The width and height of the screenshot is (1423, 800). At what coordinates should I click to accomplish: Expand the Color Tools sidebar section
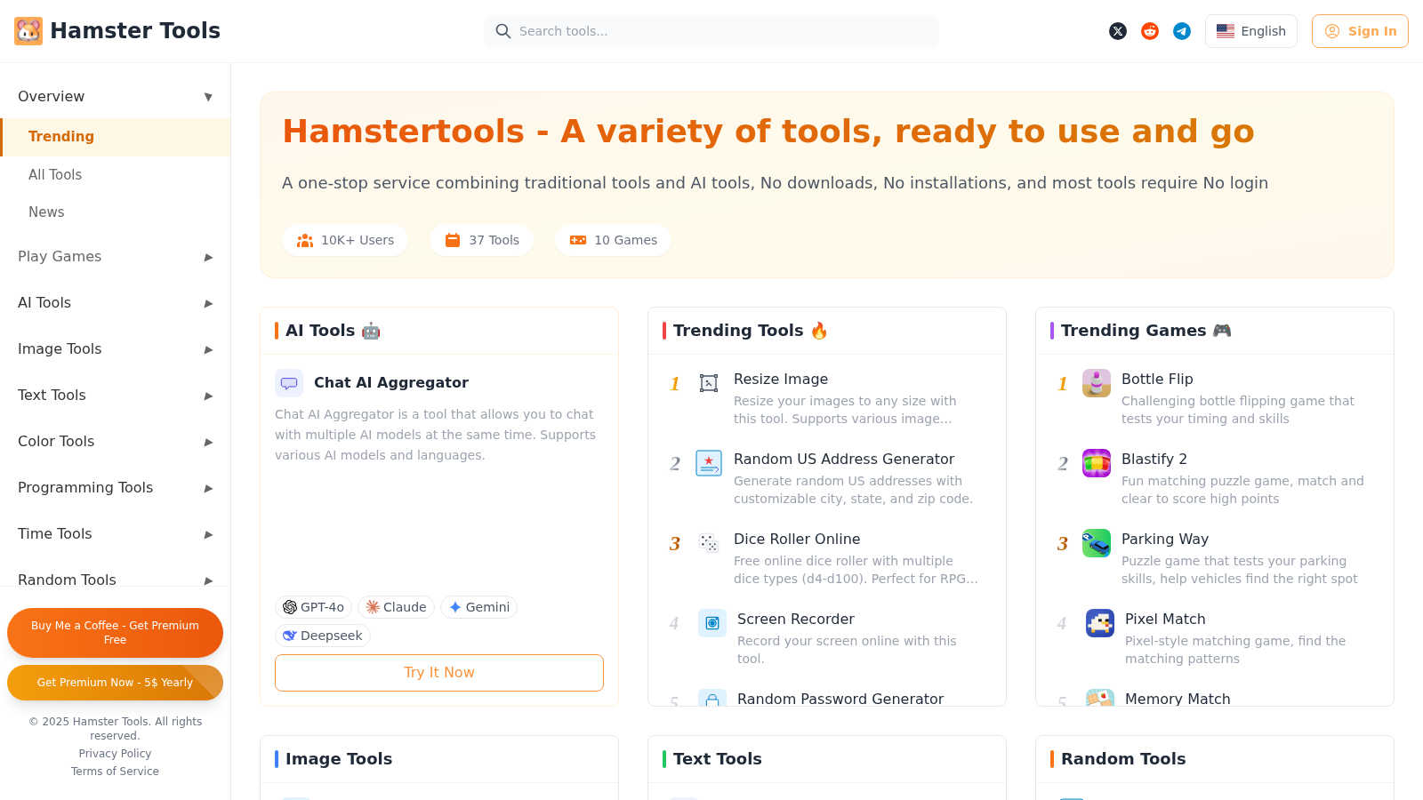pyautogui.click(x=116, y=441)
